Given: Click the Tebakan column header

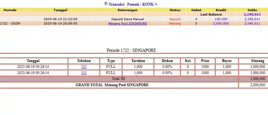Looking at the screenshot, I should pyautogui.click(x=84, y=61).
